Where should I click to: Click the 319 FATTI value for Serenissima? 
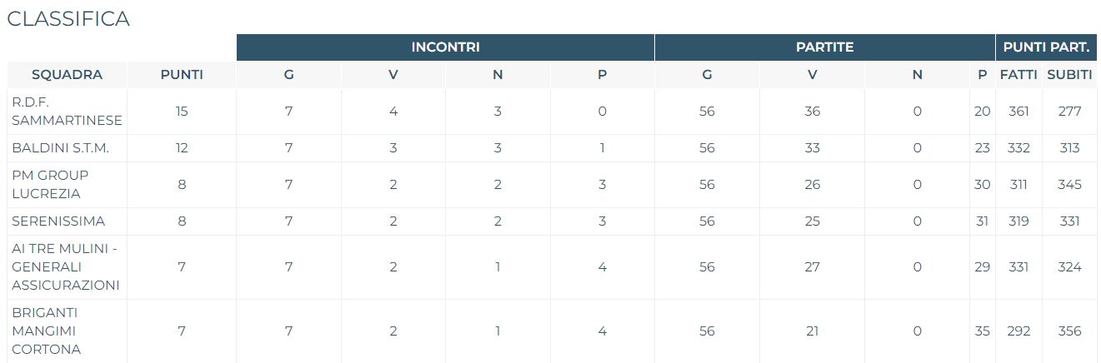click(x=1018, y=221)
